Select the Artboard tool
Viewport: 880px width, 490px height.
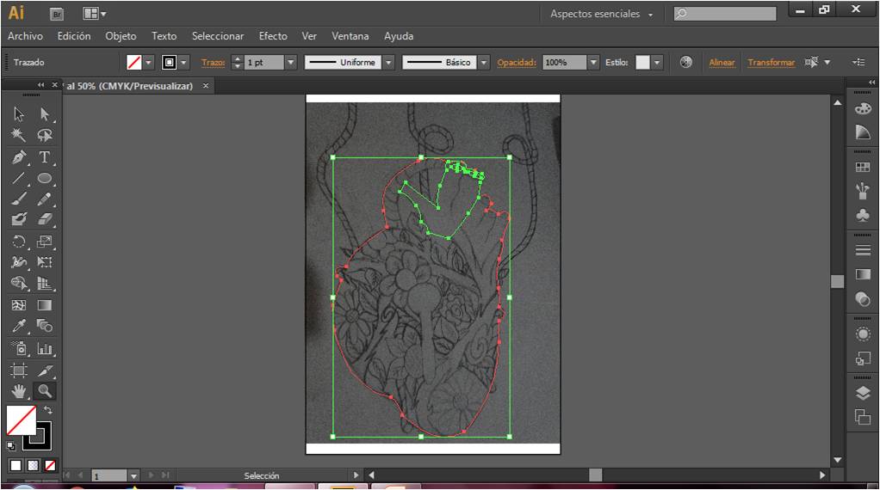point(19,371)
